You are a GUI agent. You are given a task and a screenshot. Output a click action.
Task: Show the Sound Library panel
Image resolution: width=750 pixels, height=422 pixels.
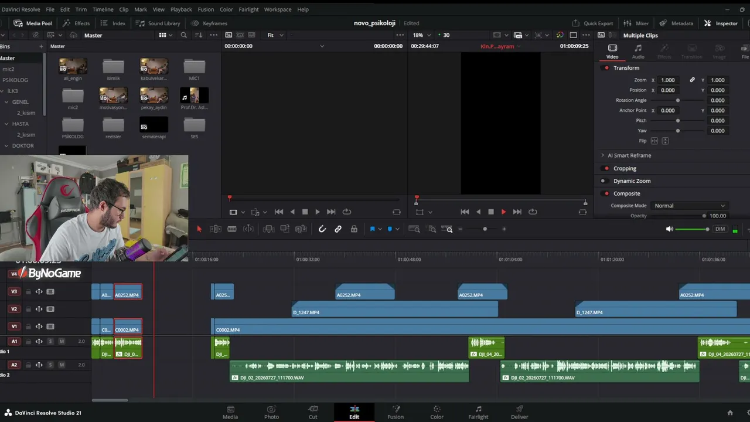tap(158, 23)
